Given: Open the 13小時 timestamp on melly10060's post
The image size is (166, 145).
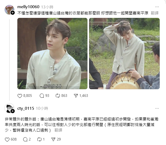Looking at the screenshot, I should coord(47,7).
